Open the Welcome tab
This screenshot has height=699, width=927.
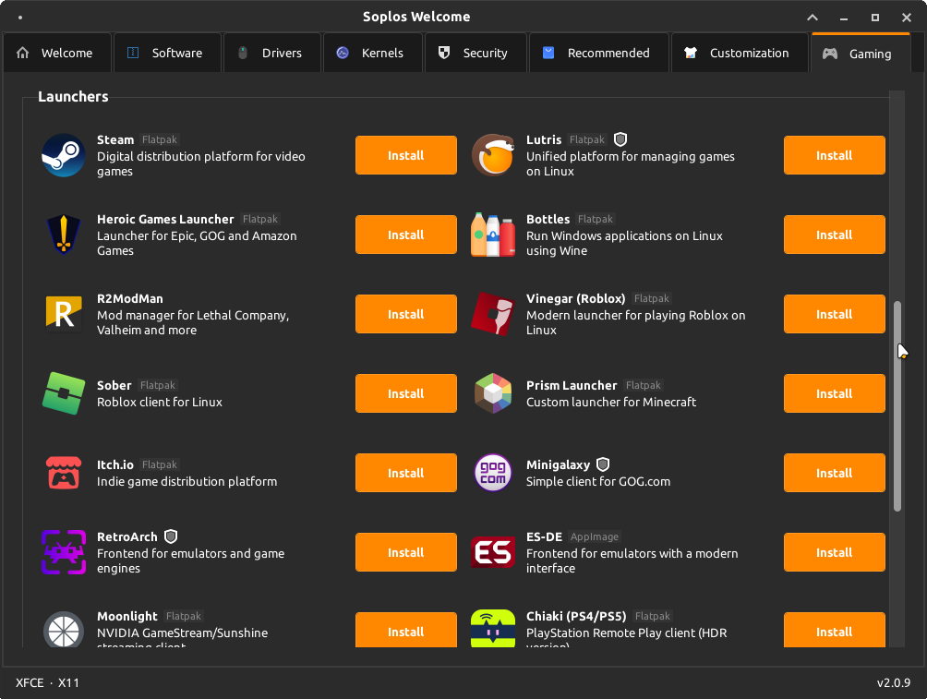(x=57, y=54)
